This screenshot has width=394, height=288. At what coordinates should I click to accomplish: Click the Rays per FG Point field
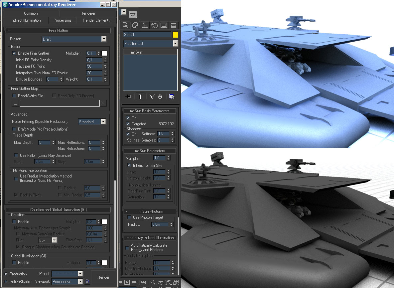click(x=94, y=66)
